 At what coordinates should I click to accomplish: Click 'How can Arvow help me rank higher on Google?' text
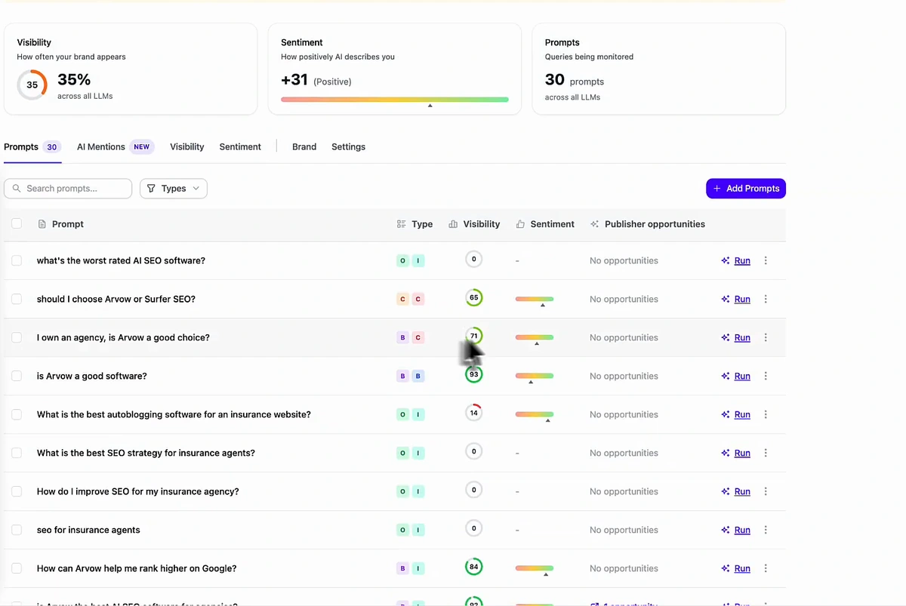click(137, 568)
